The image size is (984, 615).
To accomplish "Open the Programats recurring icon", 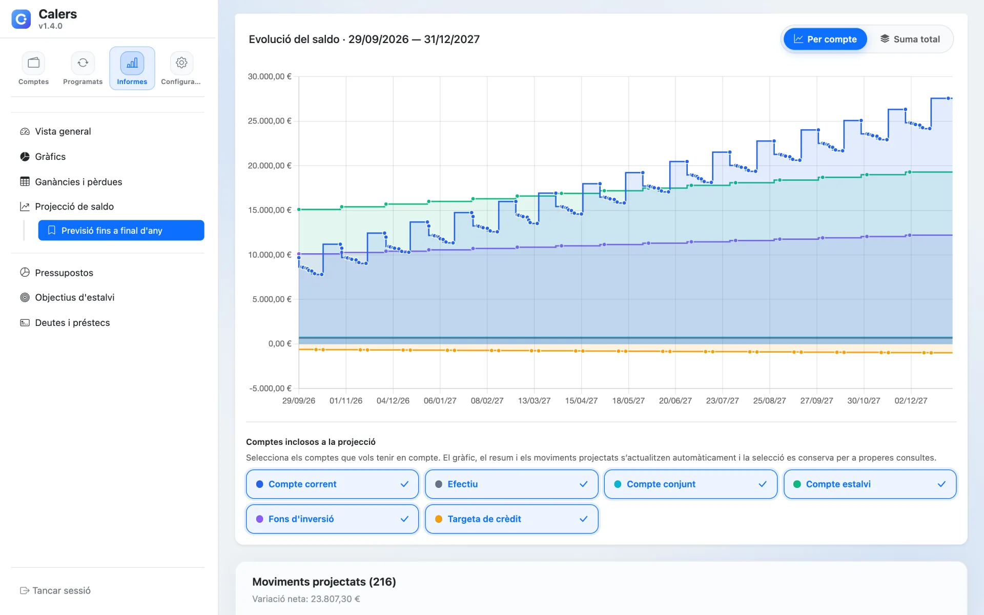I will (x=83, y=63).
